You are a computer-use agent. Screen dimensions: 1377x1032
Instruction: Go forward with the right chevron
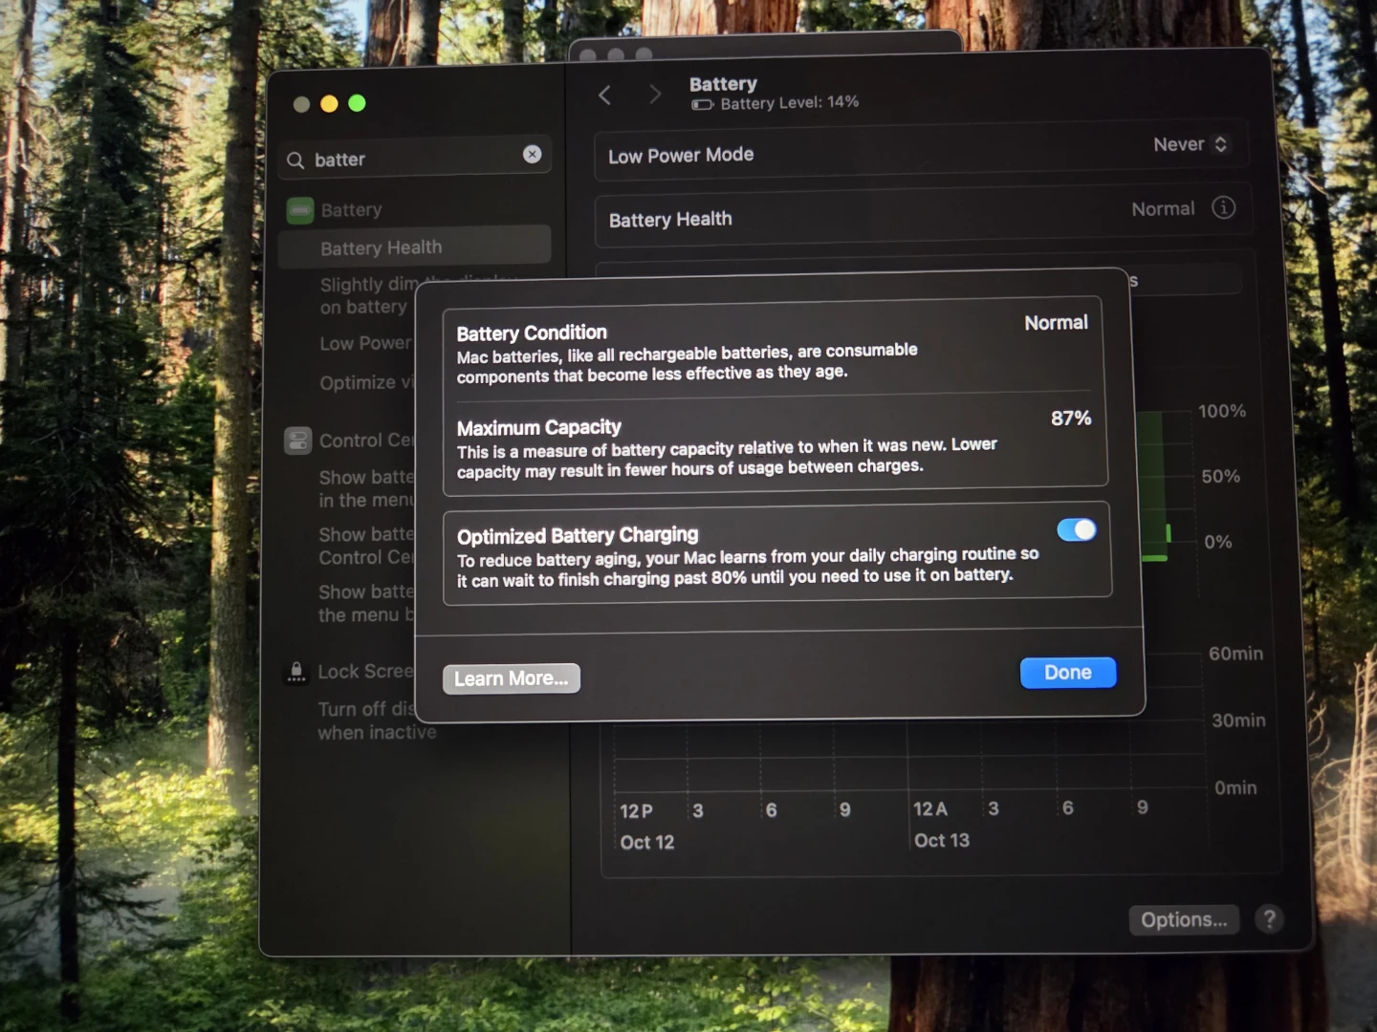[x=655, y=94]
